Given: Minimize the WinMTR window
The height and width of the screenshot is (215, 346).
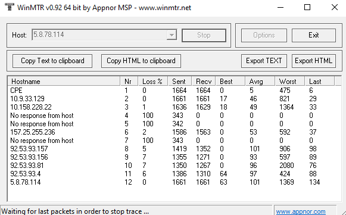Looking at the screenshot, I should 280,7.
